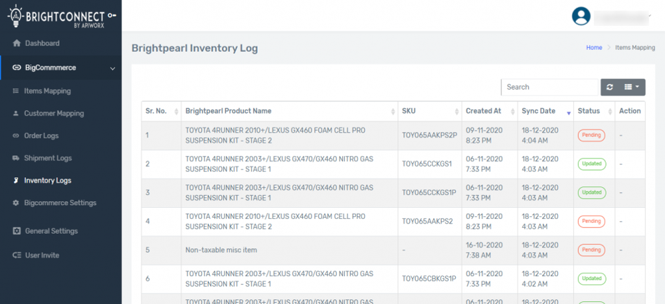
Task: Click the Customer Mapping person icon
Action: [x=16, y=113]
